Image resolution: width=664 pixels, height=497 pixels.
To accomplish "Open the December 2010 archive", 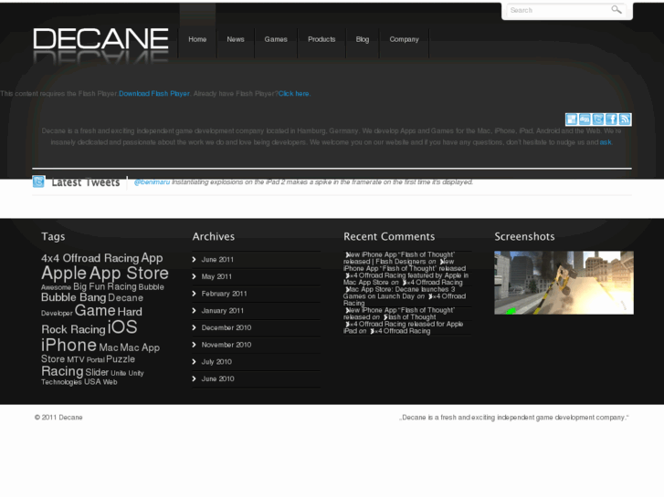I will coord(227,327).
